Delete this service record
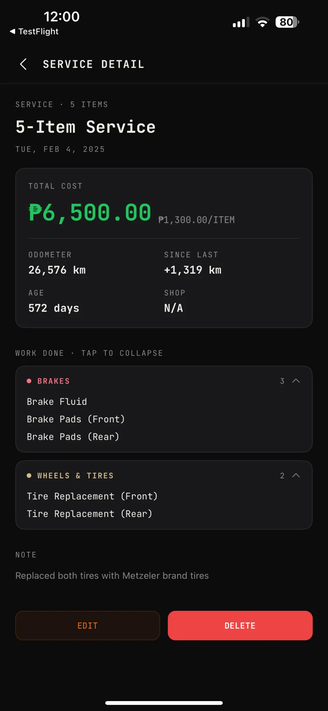The width and height of the screenshot is (328, 711). pos(240,626)
